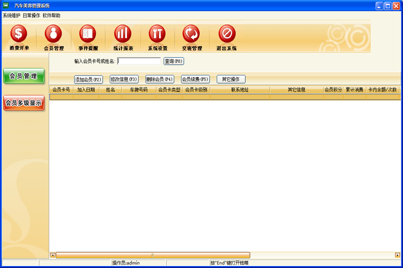
Task: Sort by the 车牌号码 column header
Action: 139,90
